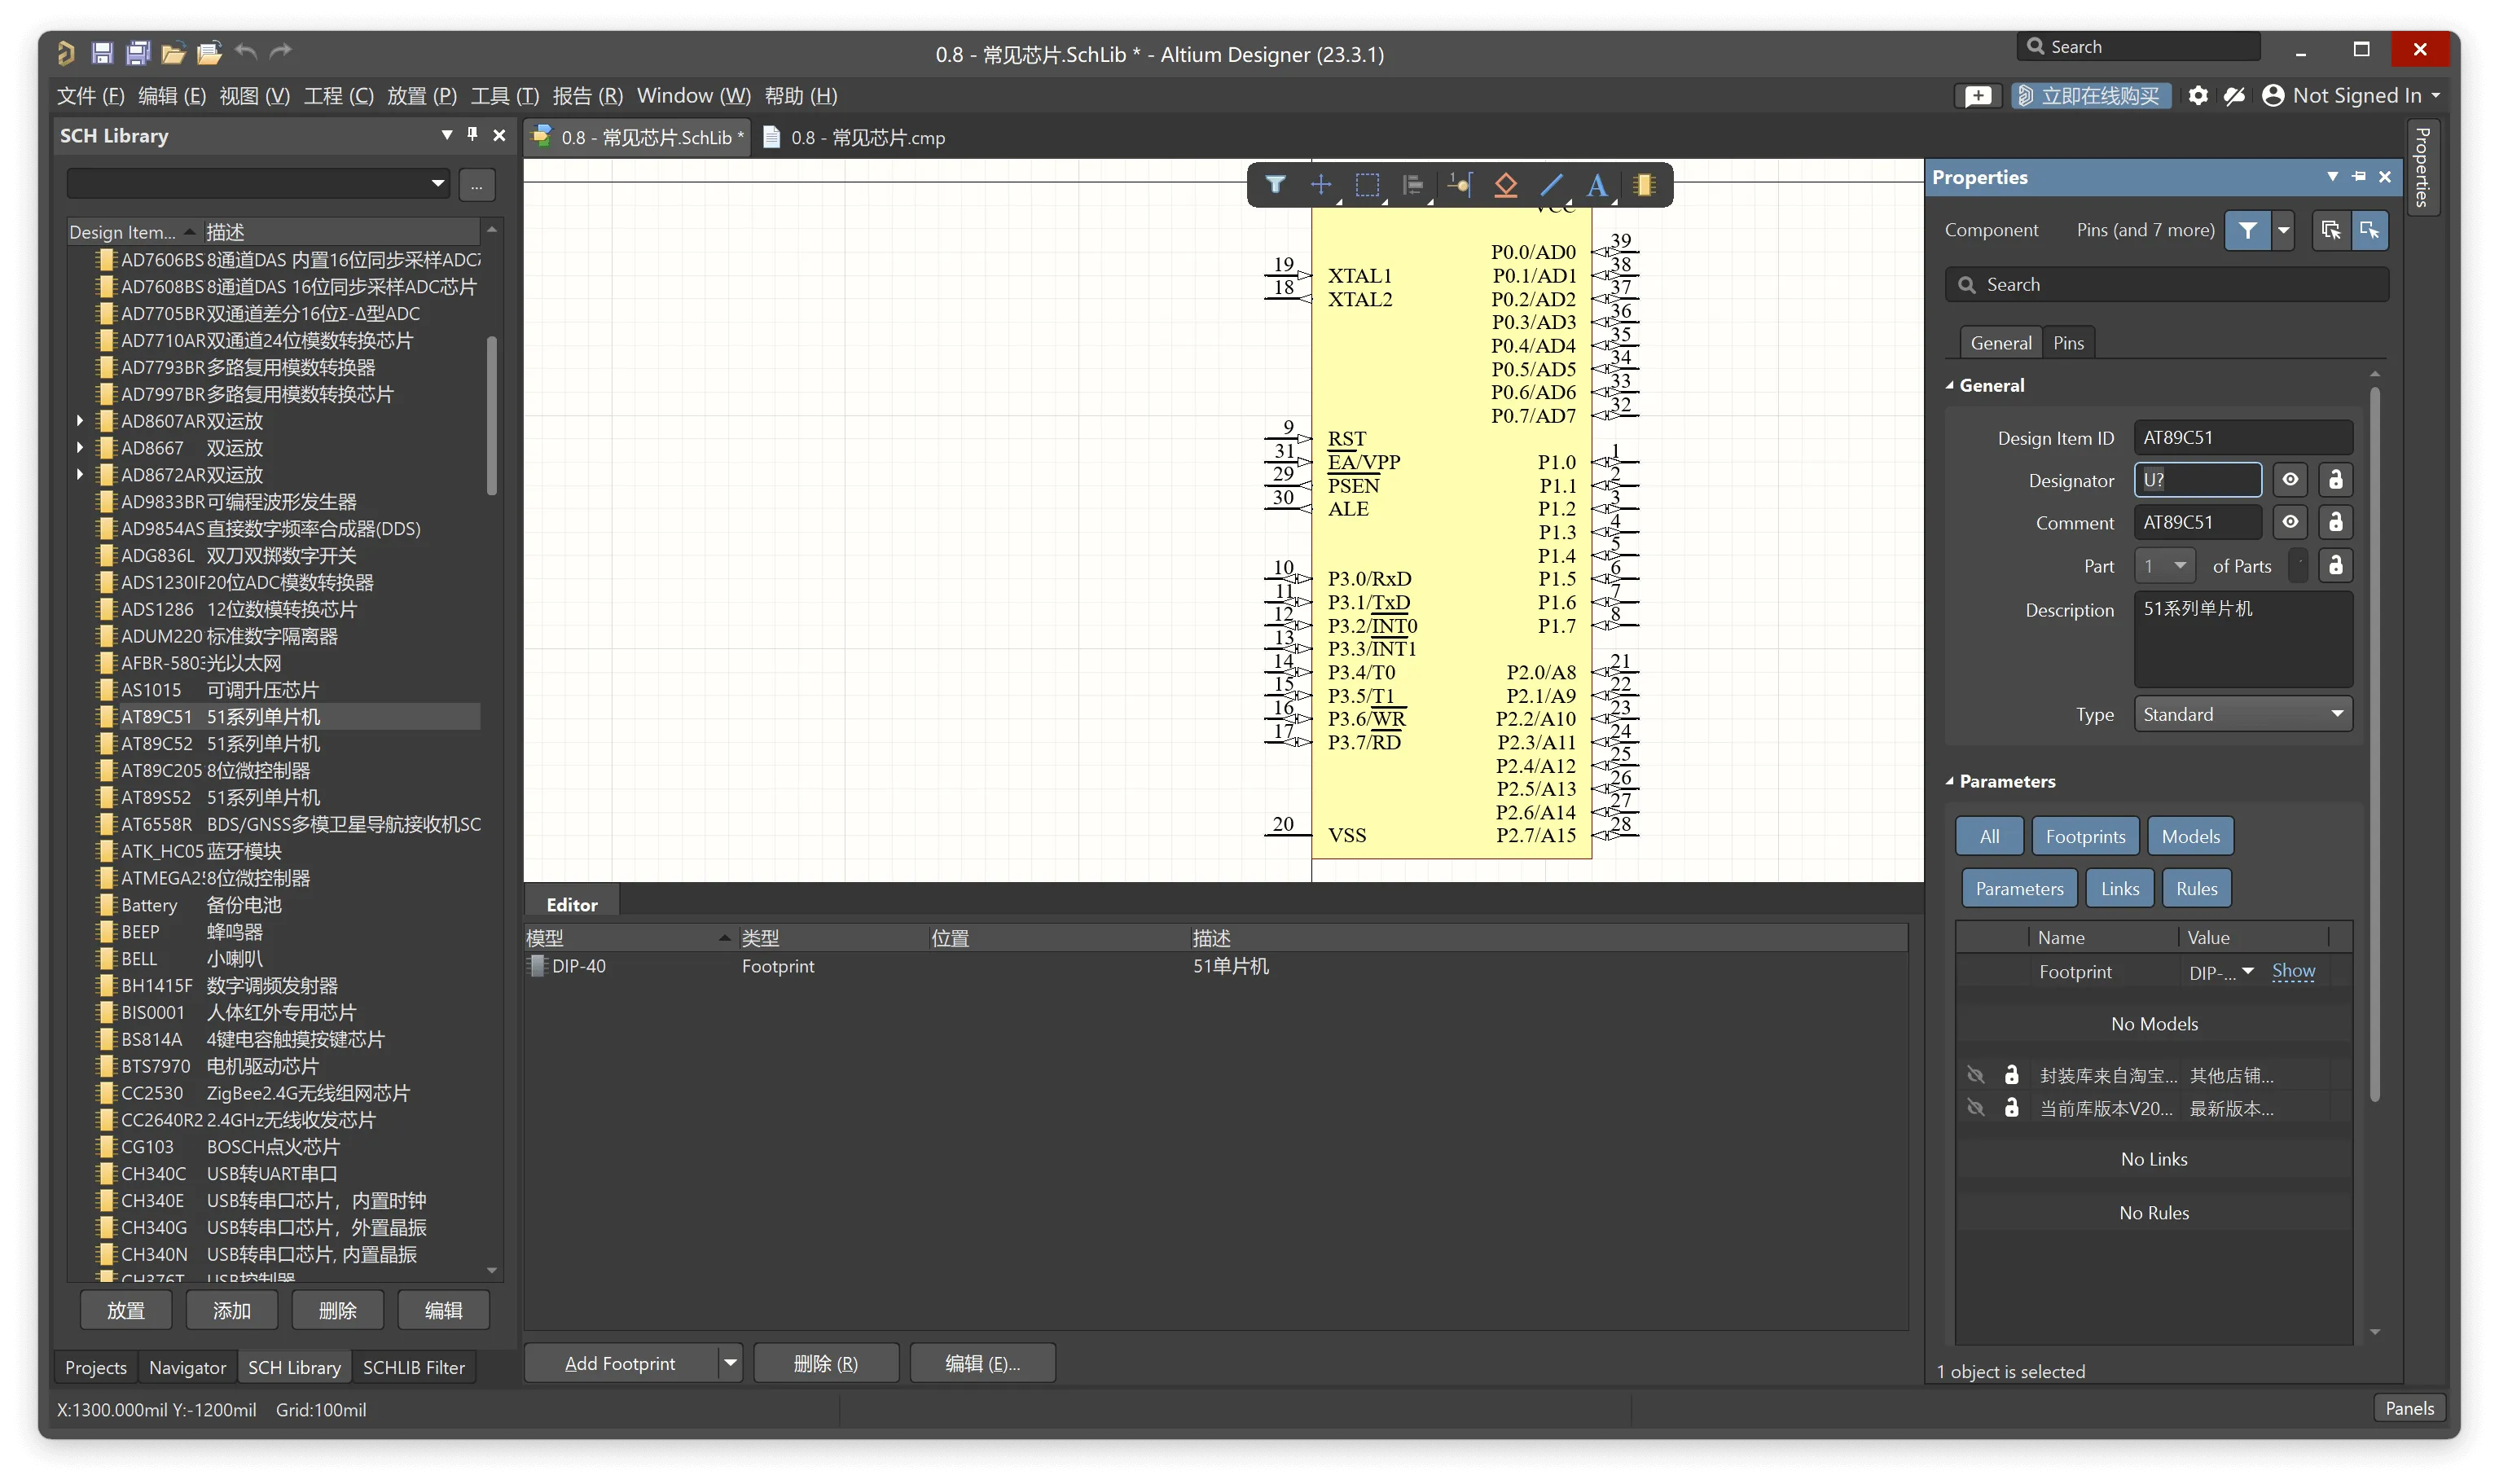Click the dashed Select rectangle tool
This screenshot has height=1484, width=2499.
click(x=1367, y=185)
